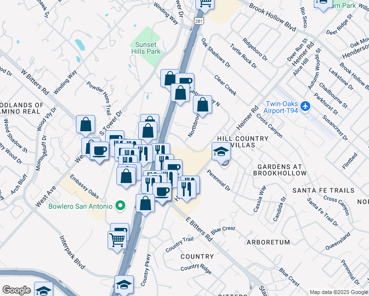Screen dimensions: 369x296
Task: Open the shopping bag marker near Northbrook
Action: pos(202,105)
